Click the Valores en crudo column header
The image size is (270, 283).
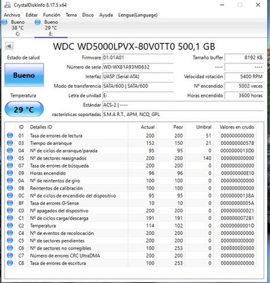coord(237,127)
